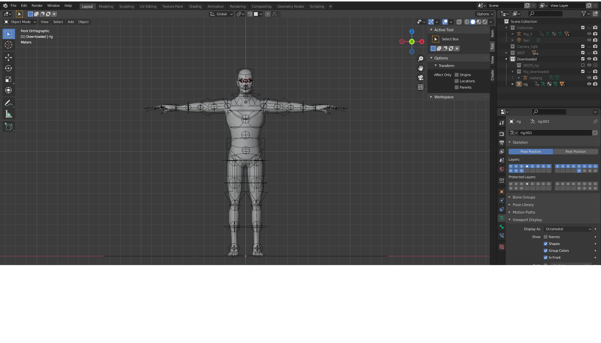Expand the Pose Library panel
Screen dimensions: 601x343
[x=509, y=205]
